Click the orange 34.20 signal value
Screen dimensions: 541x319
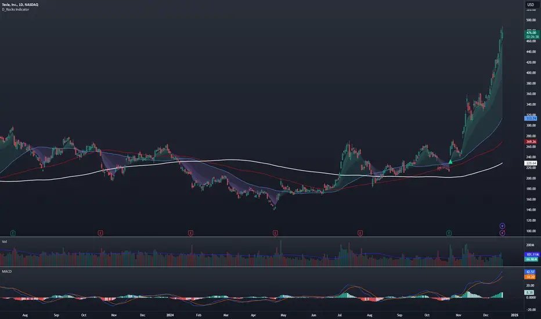530,277
